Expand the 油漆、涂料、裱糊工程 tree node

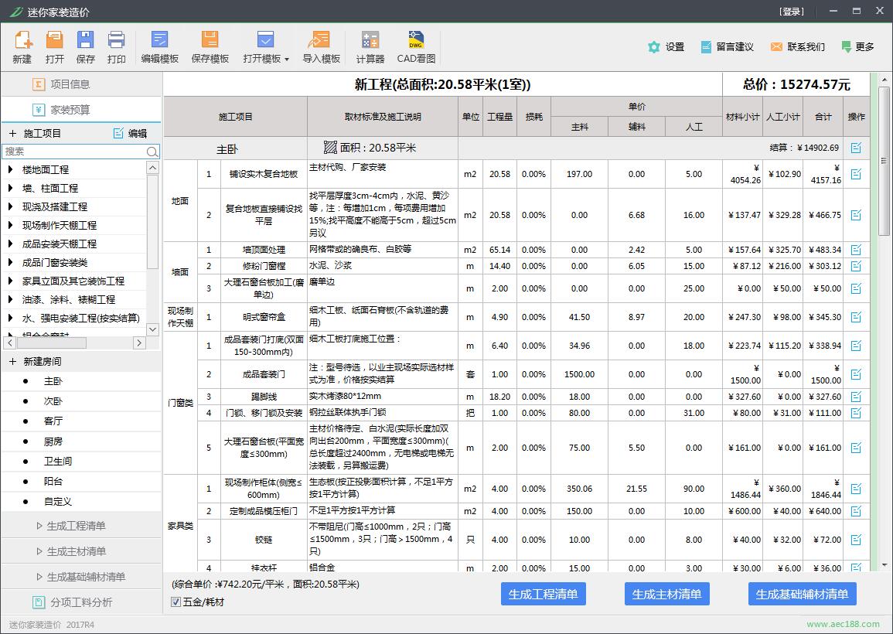point(11,299)
